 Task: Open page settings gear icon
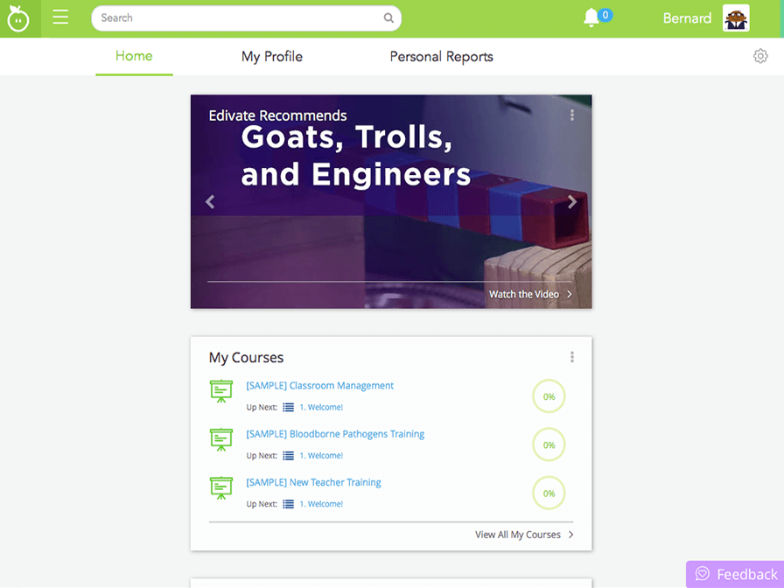click(760, 56)
